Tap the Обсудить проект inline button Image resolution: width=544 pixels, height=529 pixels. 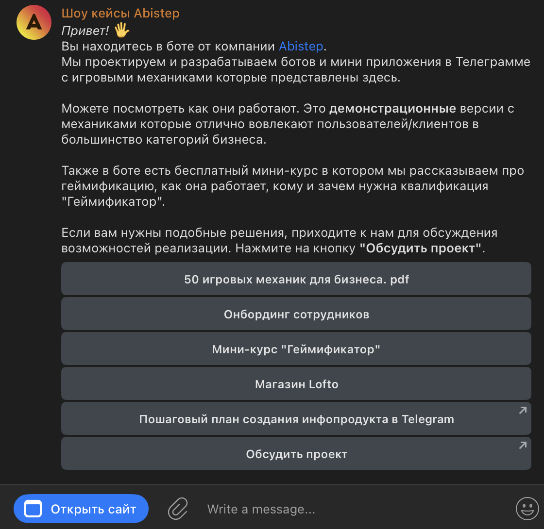pyautogui.click(x=296, y=454)
